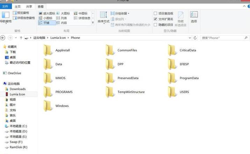Select the EFIESP folder
The image size is (250, 154).
[x=178, y=64]
